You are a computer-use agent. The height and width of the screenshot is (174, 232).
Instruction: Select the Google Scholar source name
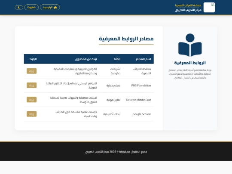142,114
